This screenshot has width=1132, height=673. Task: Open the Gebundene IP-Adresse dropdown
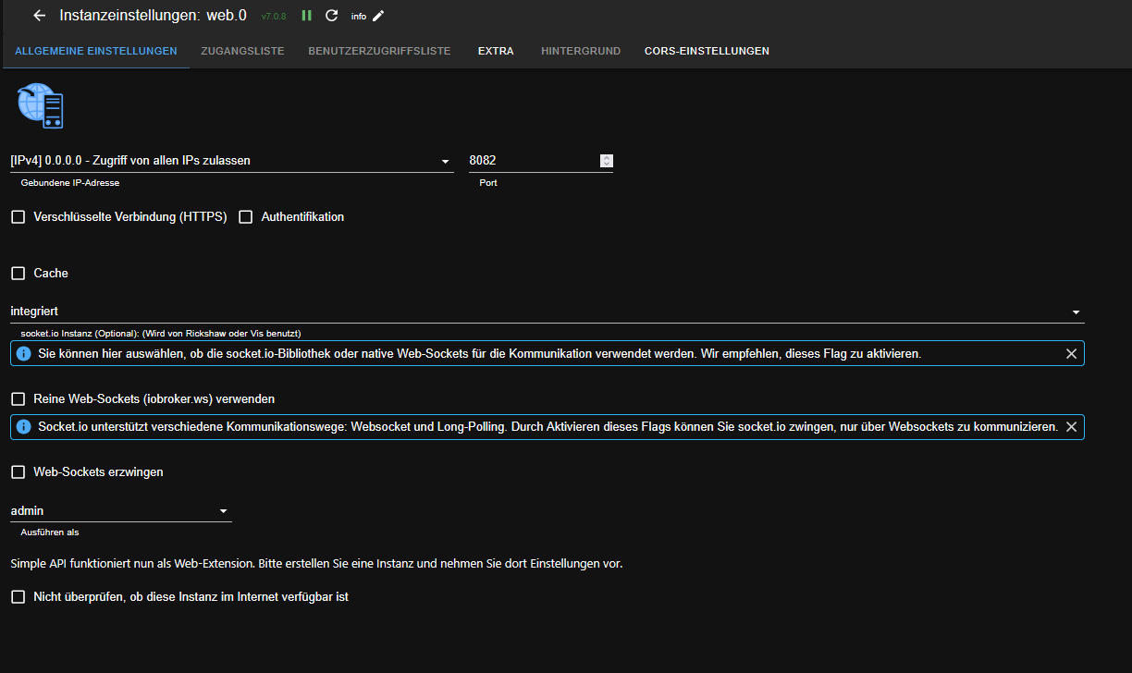[x=232, y=161]
